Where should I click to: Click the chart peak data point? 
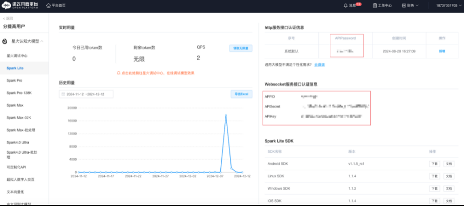[226, 115]
